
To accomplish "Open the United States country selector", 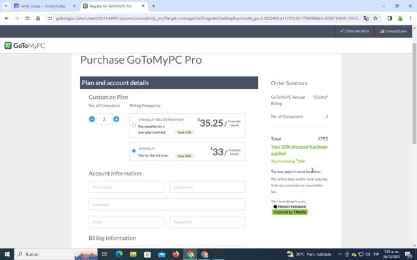I will click(x=393, y=31).
